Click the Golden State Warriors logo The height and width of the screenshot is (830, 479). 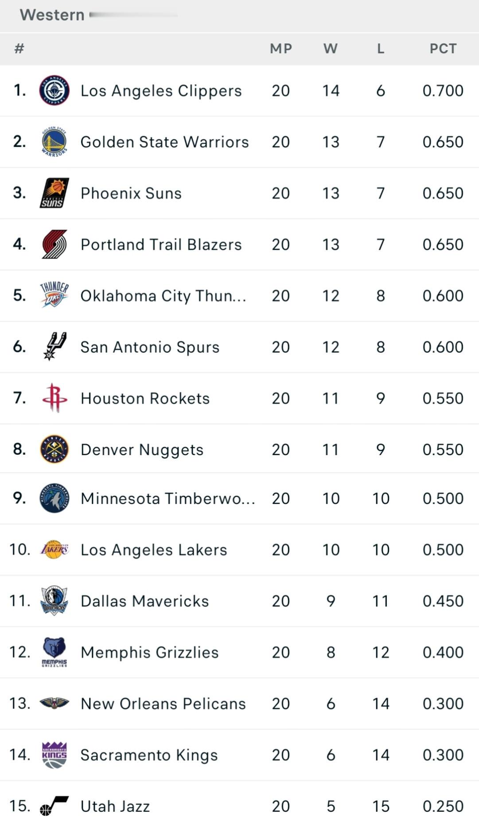pos(54,142)
